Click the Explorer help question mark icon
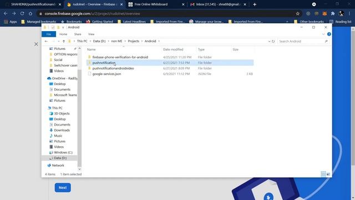The height and width of the screenshot is (200, 355). [329, 34]
